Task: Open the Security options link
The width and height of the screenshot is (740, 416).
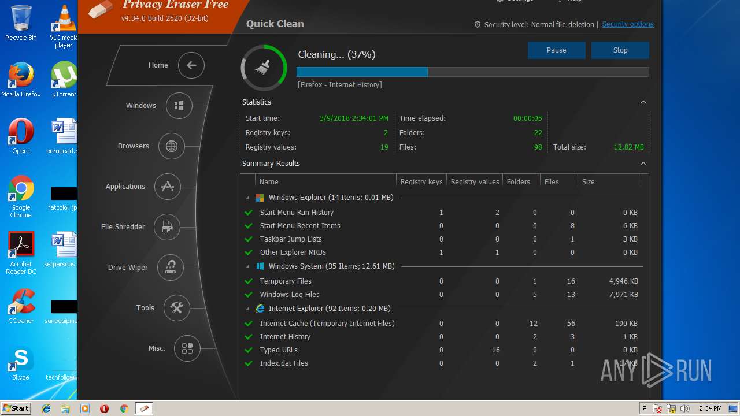Action: pos(628,24)
